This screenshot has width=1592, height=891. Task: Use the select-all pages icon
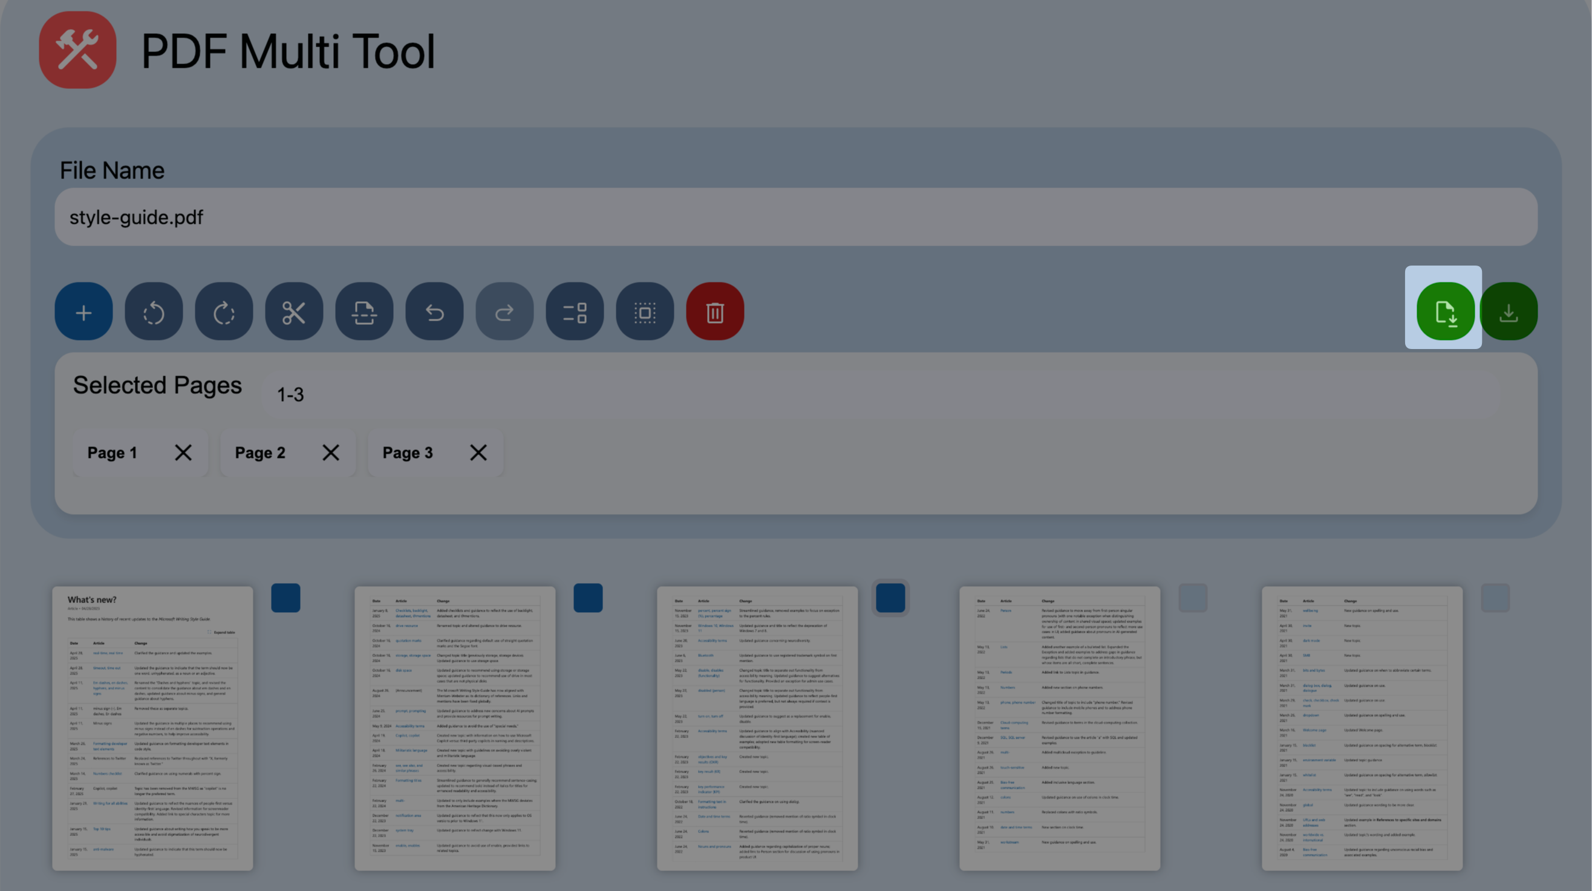[645, 312]
